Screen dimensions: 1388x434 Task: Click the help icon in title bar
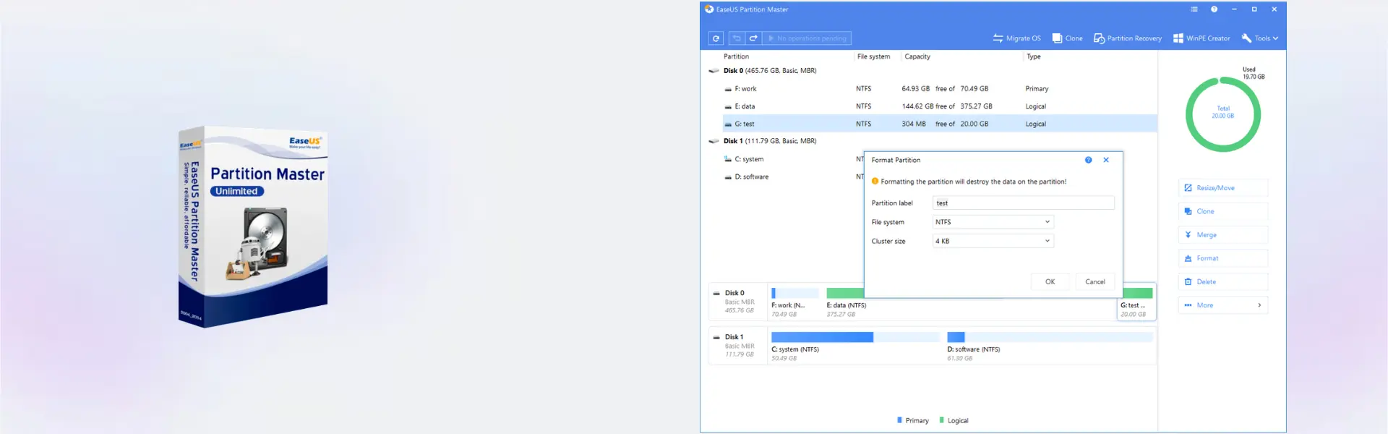coord(1214,9)
